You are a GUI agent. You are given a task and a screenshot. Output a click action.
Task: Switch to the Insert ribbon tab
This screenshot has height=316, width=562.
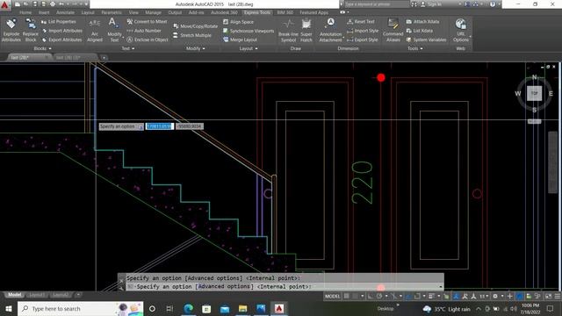coord(44,12)
